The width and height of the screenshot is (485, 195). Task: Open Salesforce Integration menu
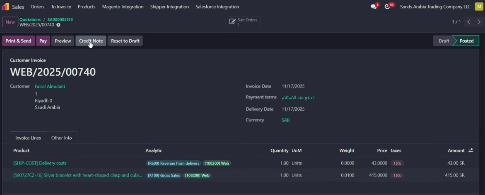(217, 7)
